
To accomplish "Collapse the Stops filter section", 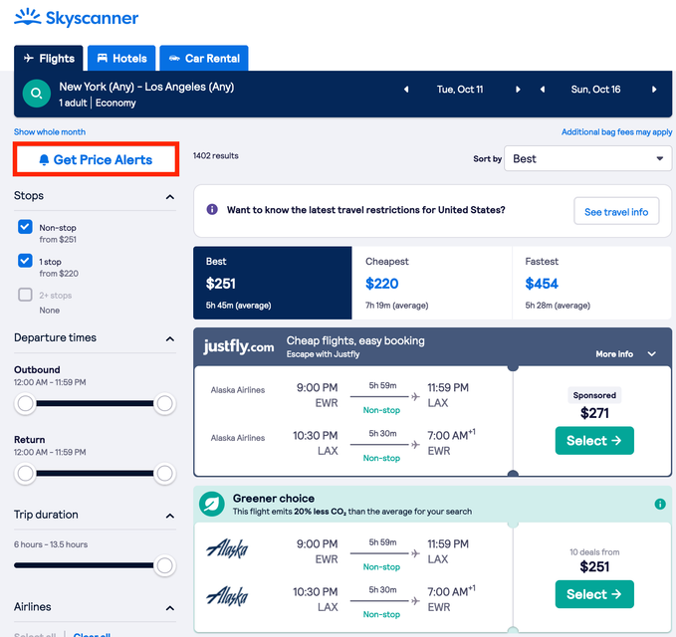I will [x=170, y=197].
